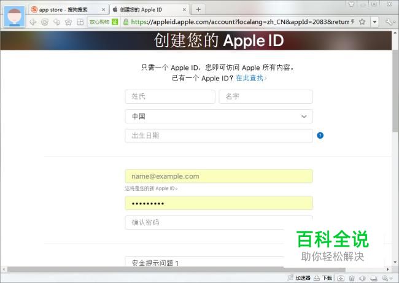Click the URL address bar text
The width and height of the screenshot is (399, 283).
click(x=240, y=22)
